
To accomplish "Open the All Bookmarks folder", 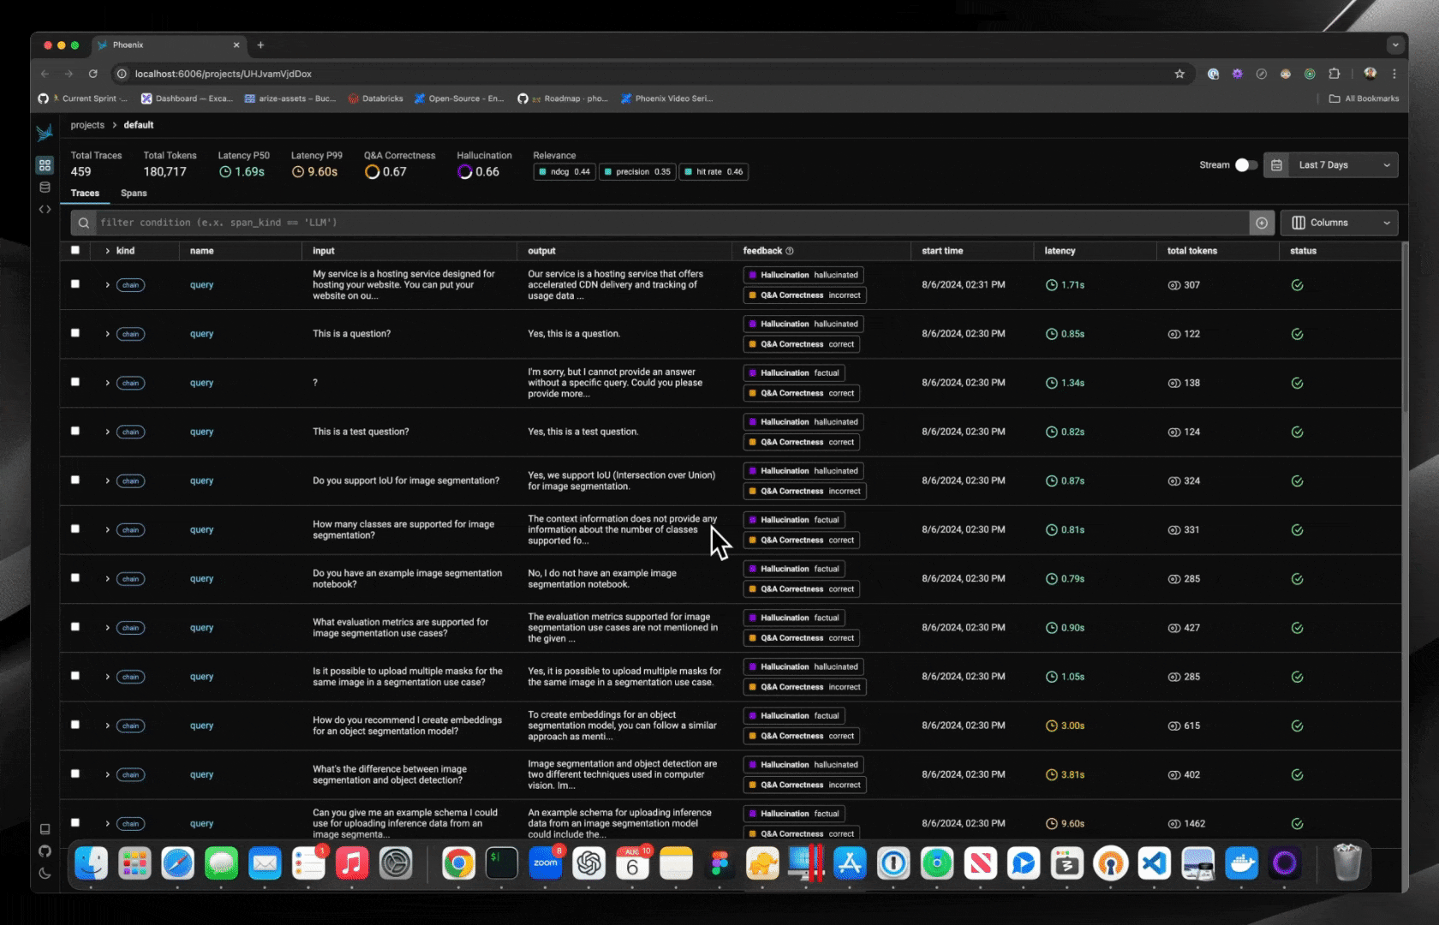I will [x=1364, y=98].
